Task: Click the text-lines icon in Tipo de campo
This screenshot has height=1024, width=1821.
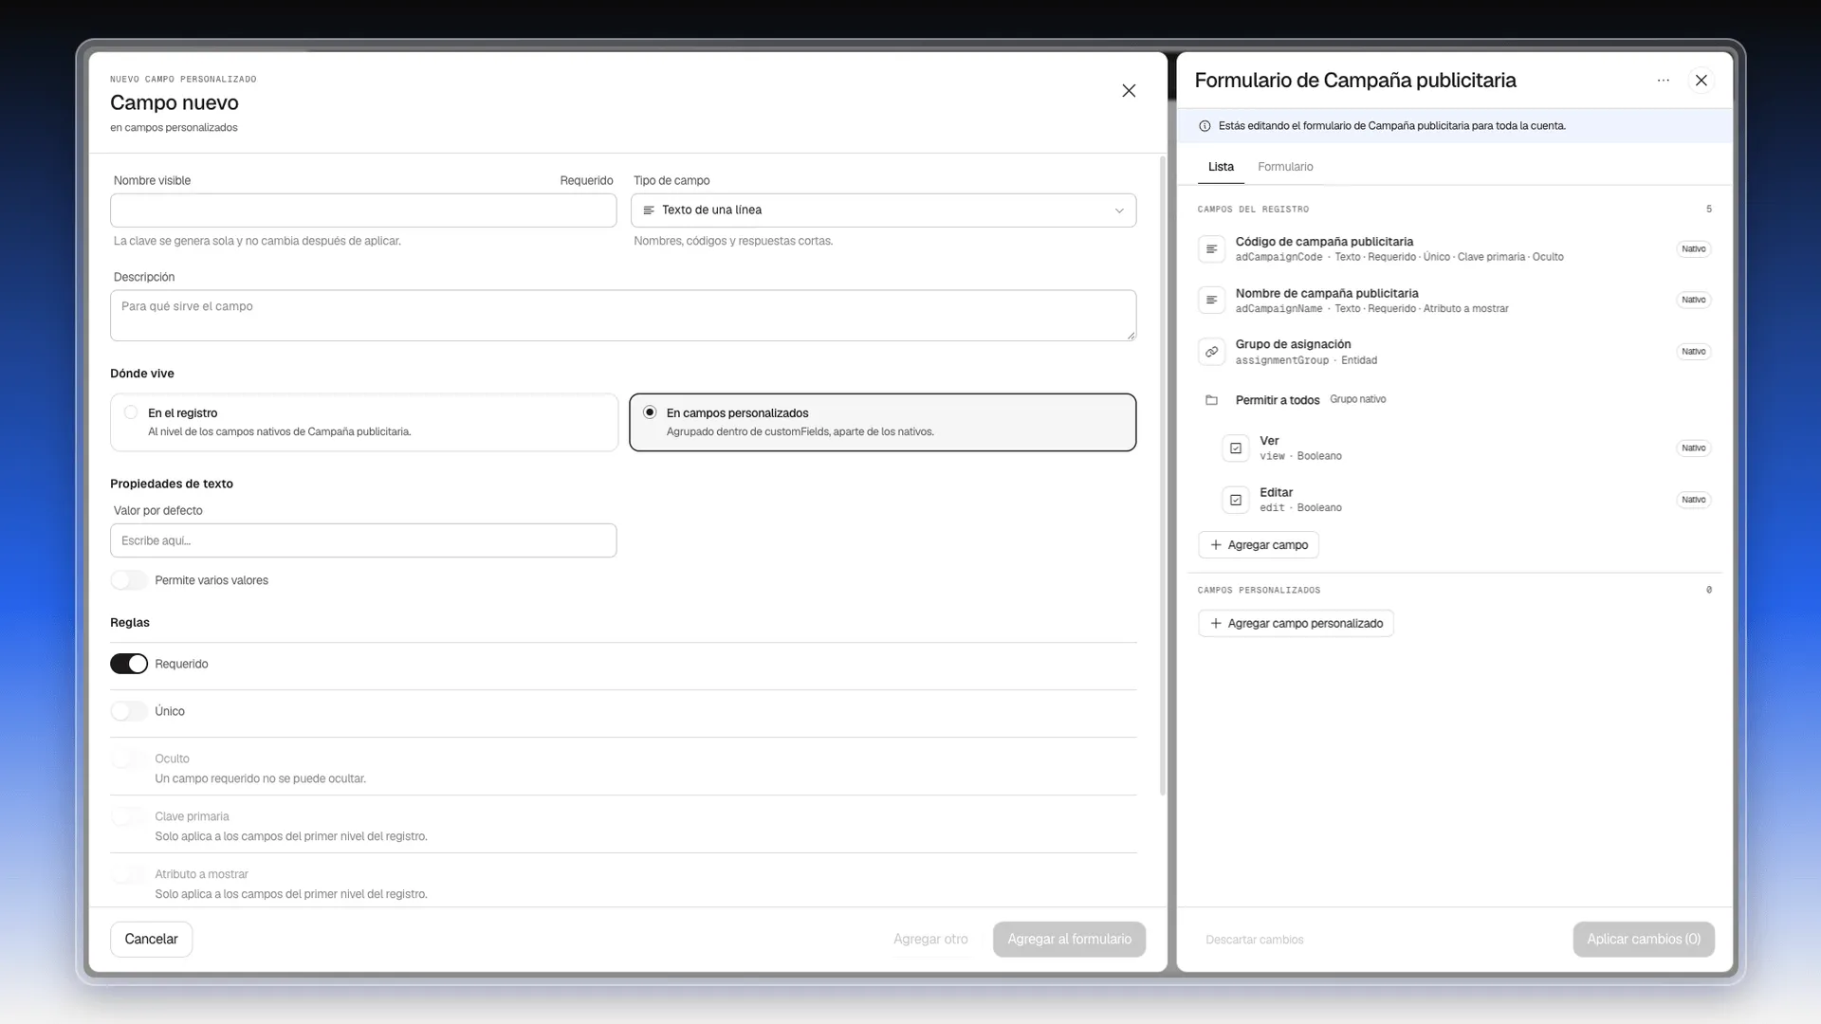Action: click(x=649, y=210)
